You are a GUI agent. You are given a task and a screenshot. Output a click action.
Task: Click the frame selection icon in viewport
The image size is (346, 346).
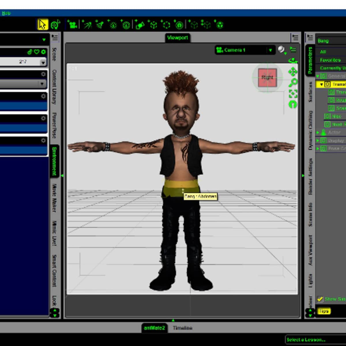pos(293,93)
